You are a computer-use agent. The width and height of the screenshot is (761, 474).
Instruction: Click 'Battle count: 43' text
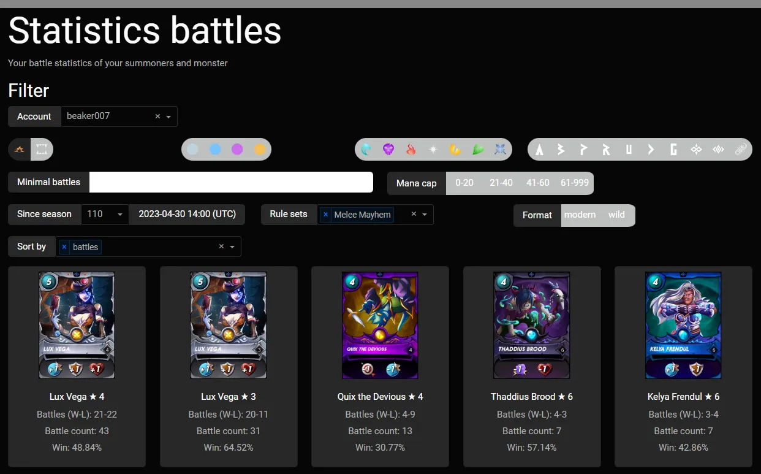[77, 430]
